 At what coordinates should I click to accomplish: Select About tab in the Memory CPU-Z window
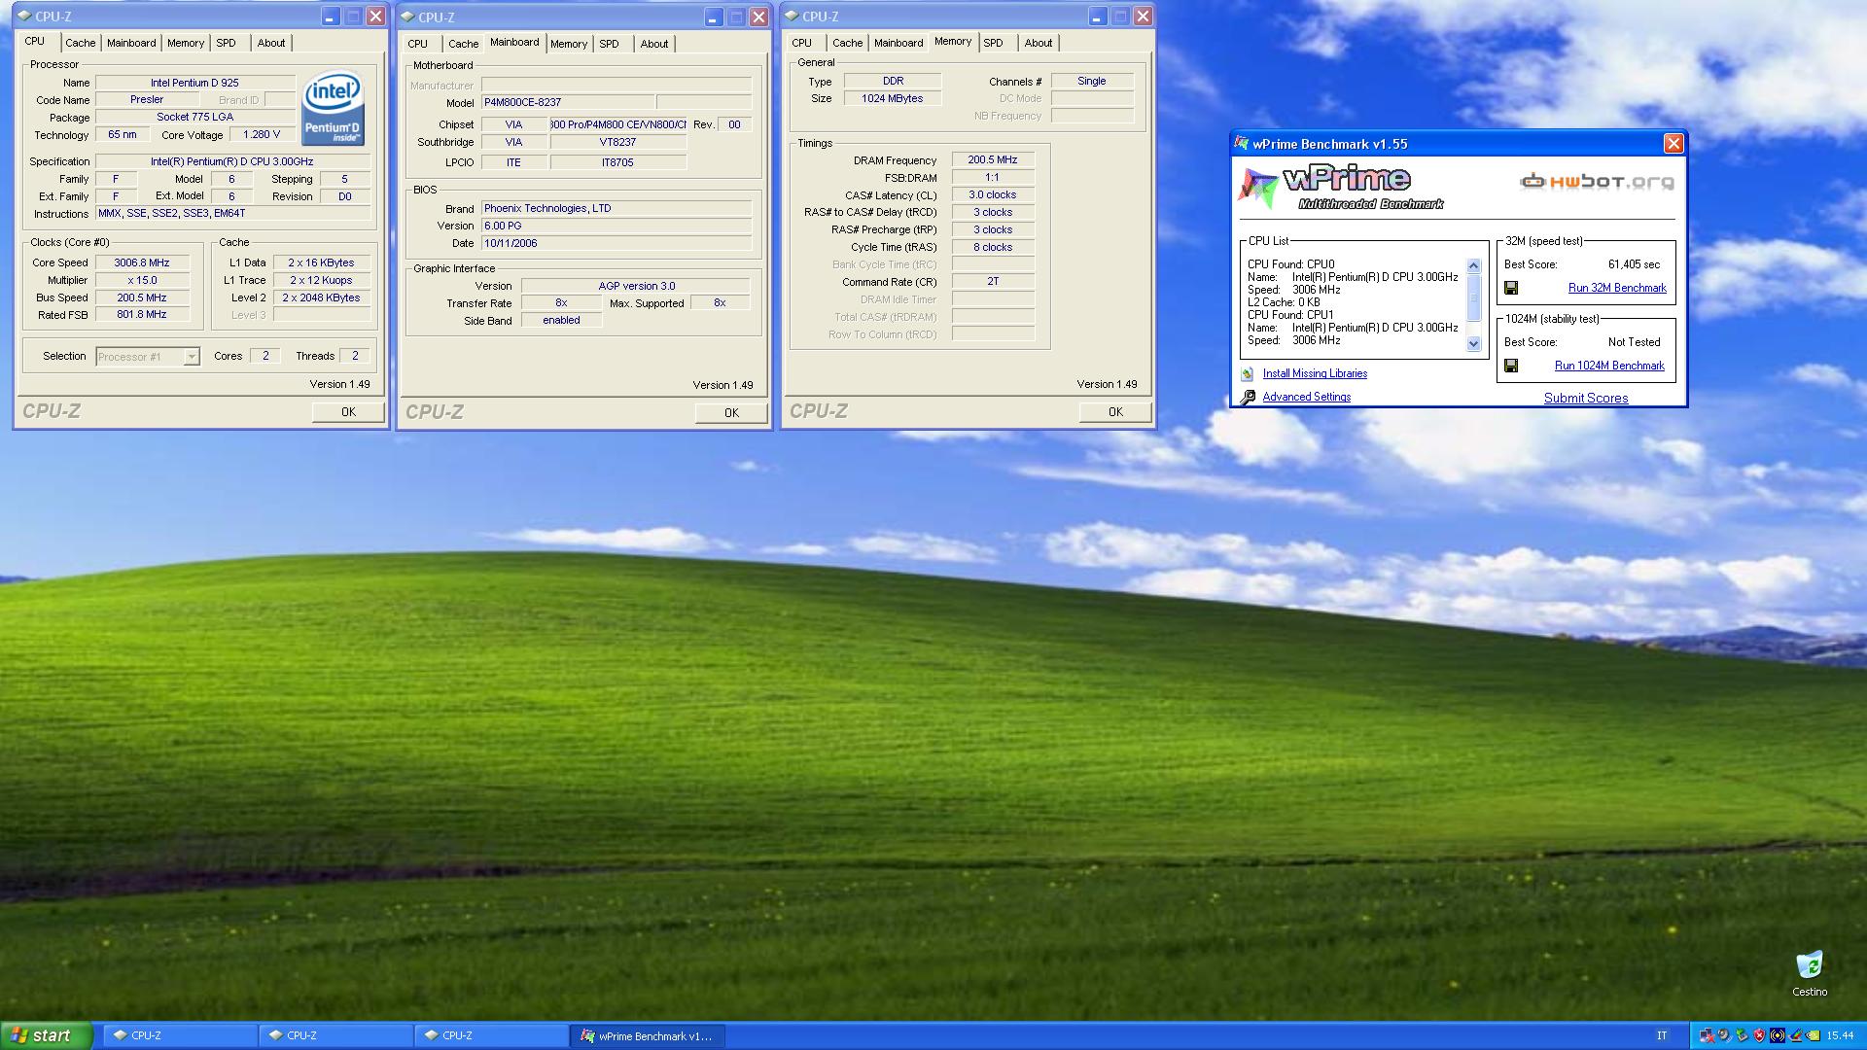(x=1039, y=43)
